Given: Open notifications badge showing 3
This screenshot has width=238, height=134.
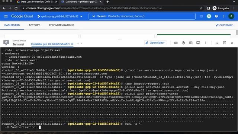Looking at the screenshot, I should [209, 16].
